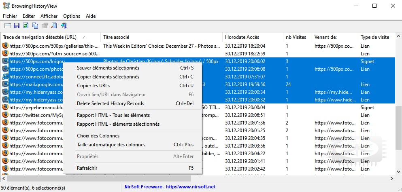Click the exit door toolbar icon
Screen dimensions: 402x192
[x=64, y=25]
